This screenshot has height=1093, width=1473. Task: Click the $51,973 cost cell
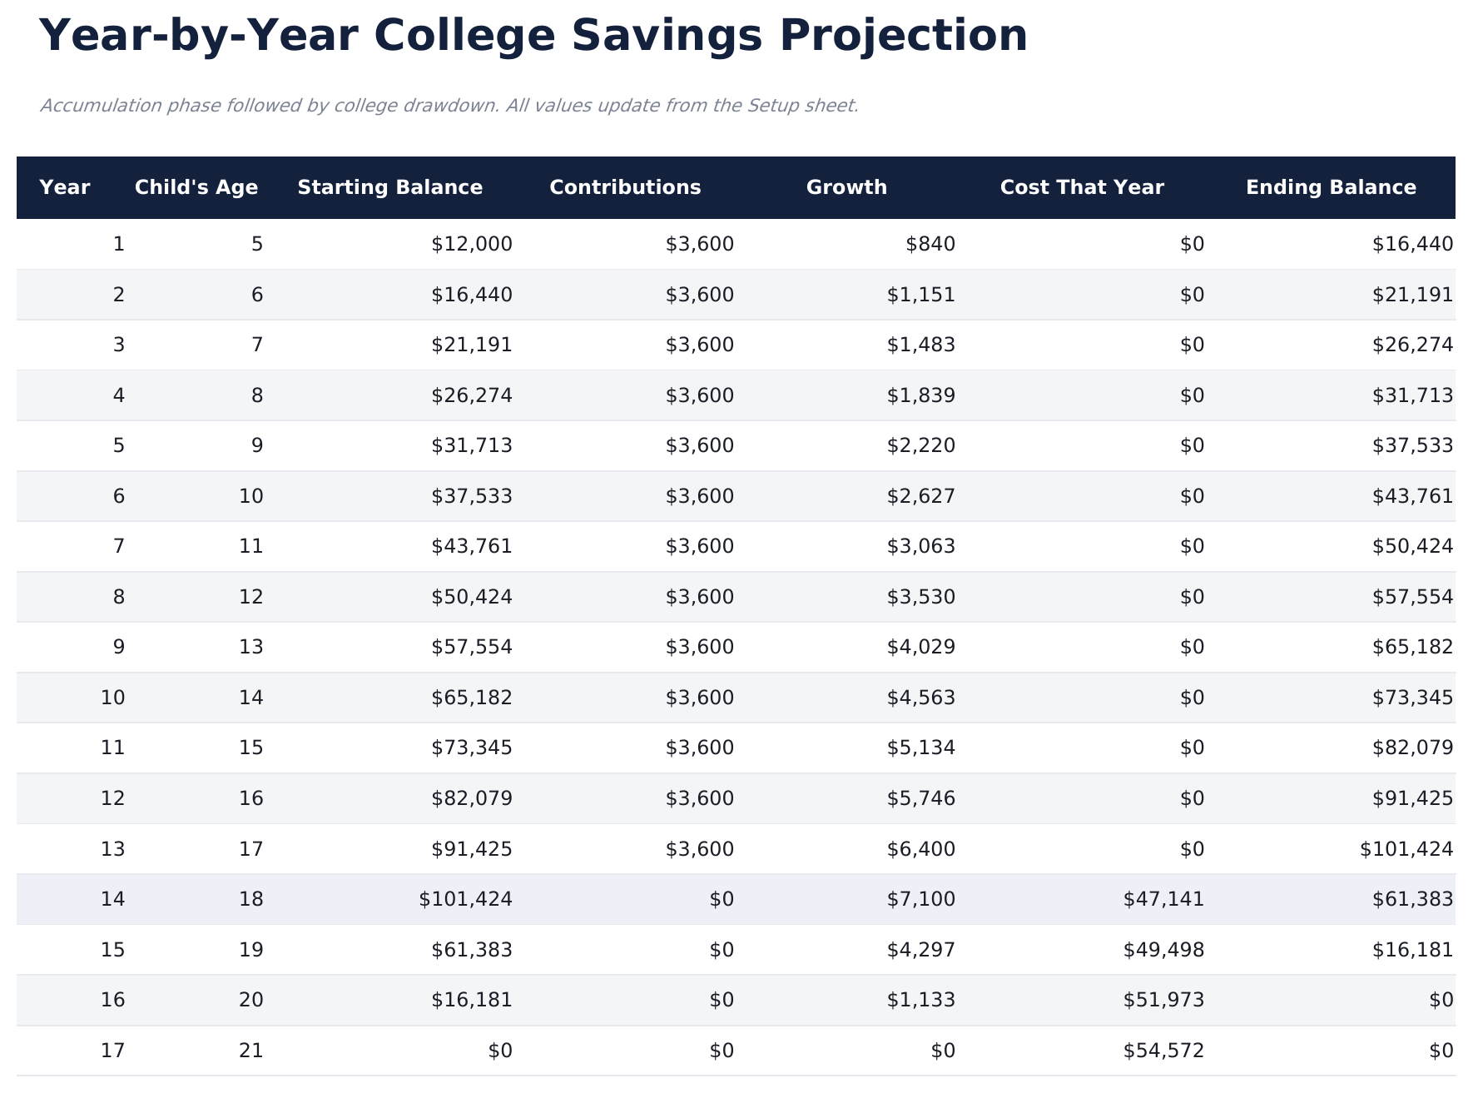(x=1163, y=1000)
